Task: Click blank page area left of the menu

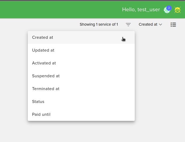Action: coord(13,80)
